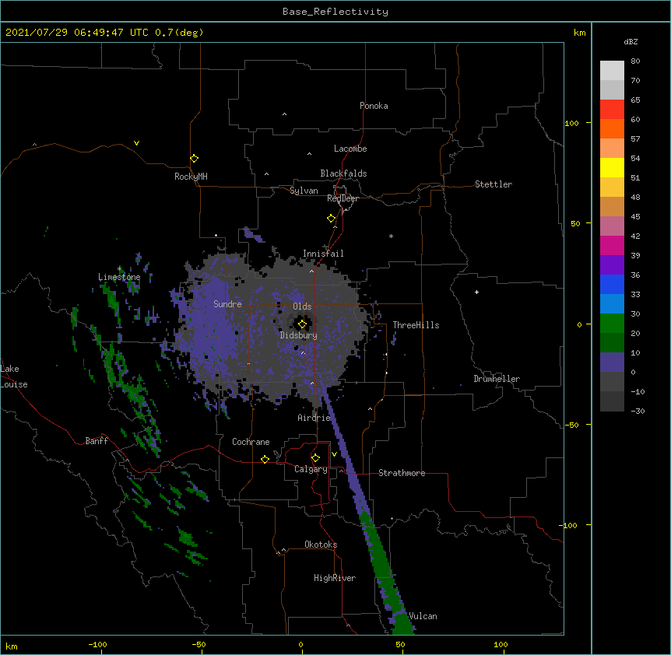Click the -100 tick on the bottom km axis
671x655 pixels.
[97, 644]
